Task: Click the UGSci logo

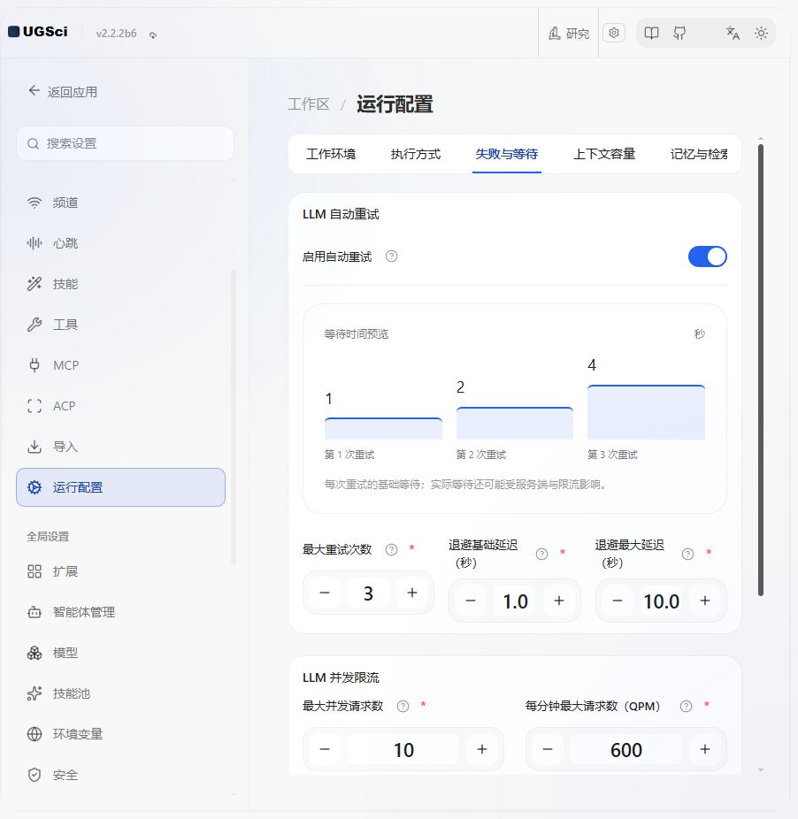Action: click(38, 32)
